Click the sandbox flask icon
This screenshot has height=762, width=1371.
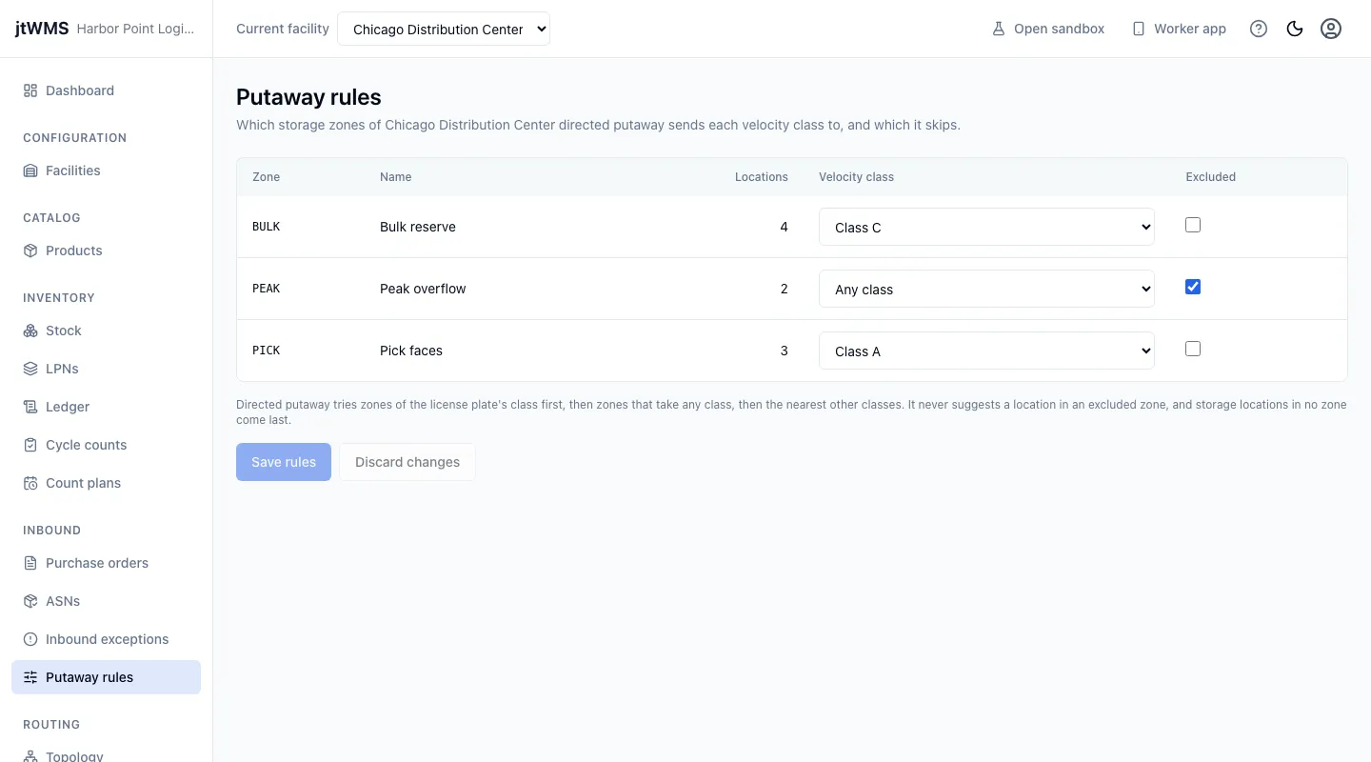click(999, 29)
